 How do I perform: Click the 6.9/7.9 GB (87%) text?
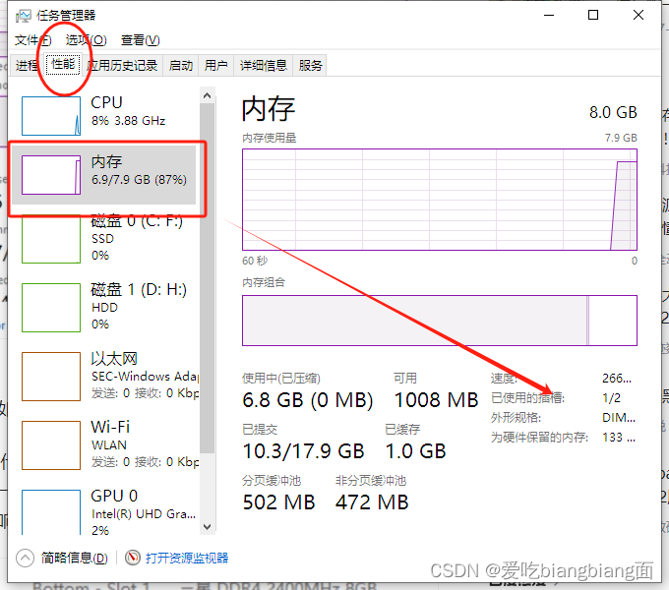click(x=139, y=180)
